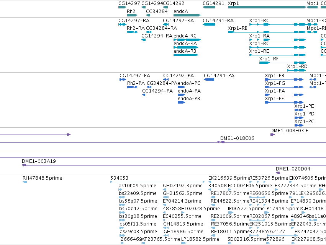
Task: Click the CG34284 gene label
Action: 157,11
